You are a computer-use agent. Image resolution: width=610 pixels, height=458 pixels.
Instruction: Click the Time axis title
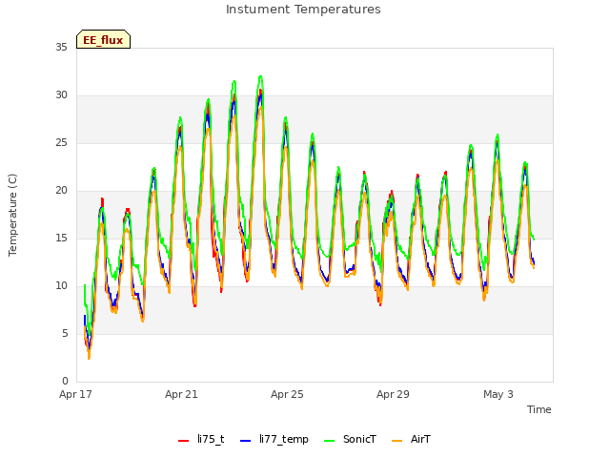tap(539, 409)
